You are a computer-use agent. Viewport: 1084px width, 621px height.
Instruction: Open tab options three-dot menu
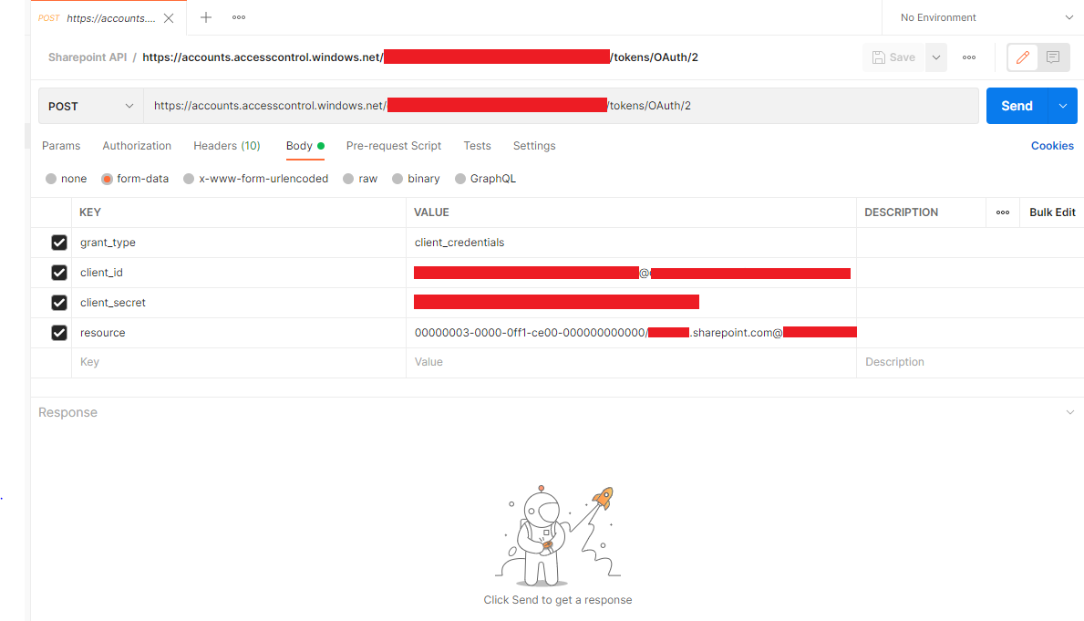[239, 17]
